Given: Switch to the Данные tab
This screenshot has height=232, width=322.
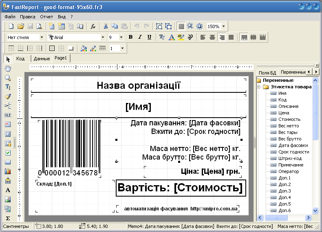Looking at the screenshot, I should 42,59.
